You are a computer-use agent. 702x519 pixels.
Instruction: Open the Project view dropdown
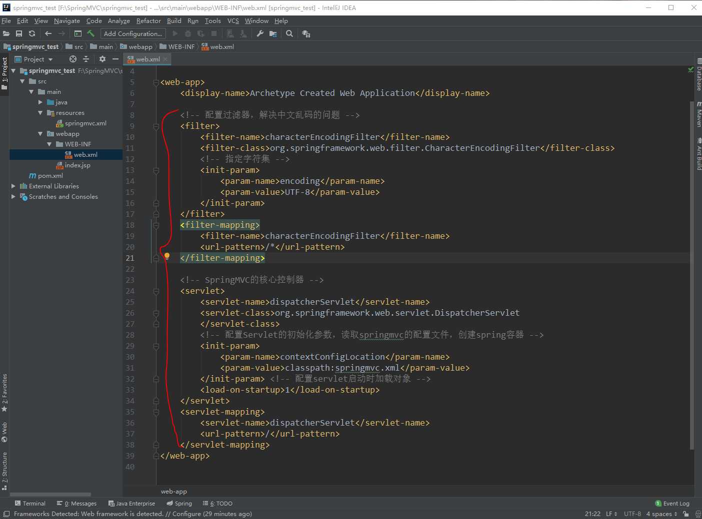click(x=33, y=59)
